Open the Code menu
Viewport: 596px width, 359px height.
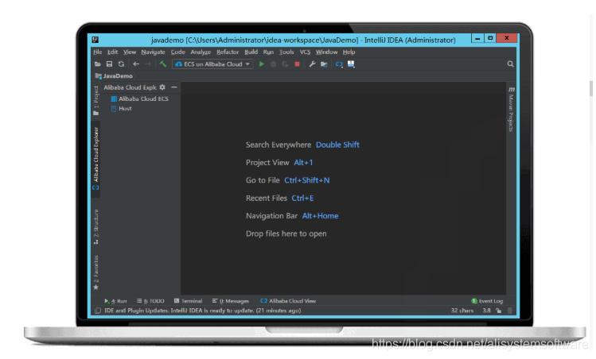click(178, 52)
